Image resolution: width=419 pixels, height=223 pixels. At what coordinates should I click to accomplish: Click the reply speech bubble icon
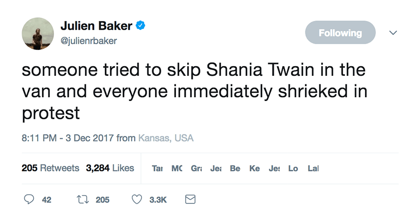pos(29,200)
